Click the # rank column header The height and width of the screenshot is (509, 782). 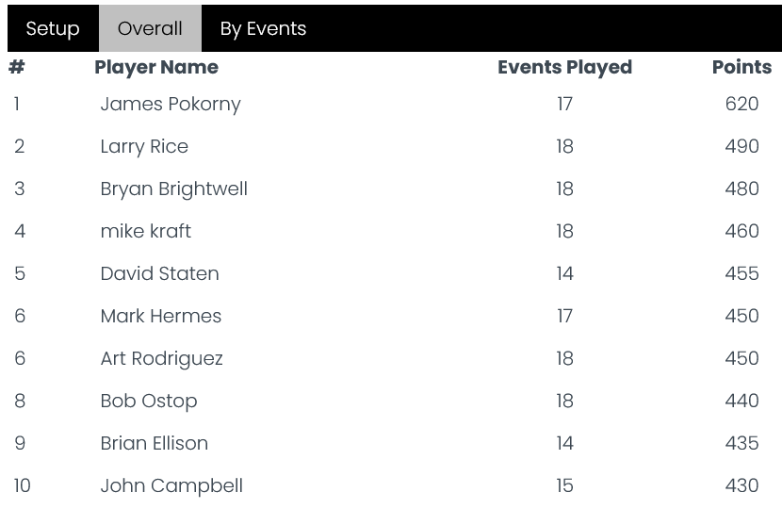[17, 67]
